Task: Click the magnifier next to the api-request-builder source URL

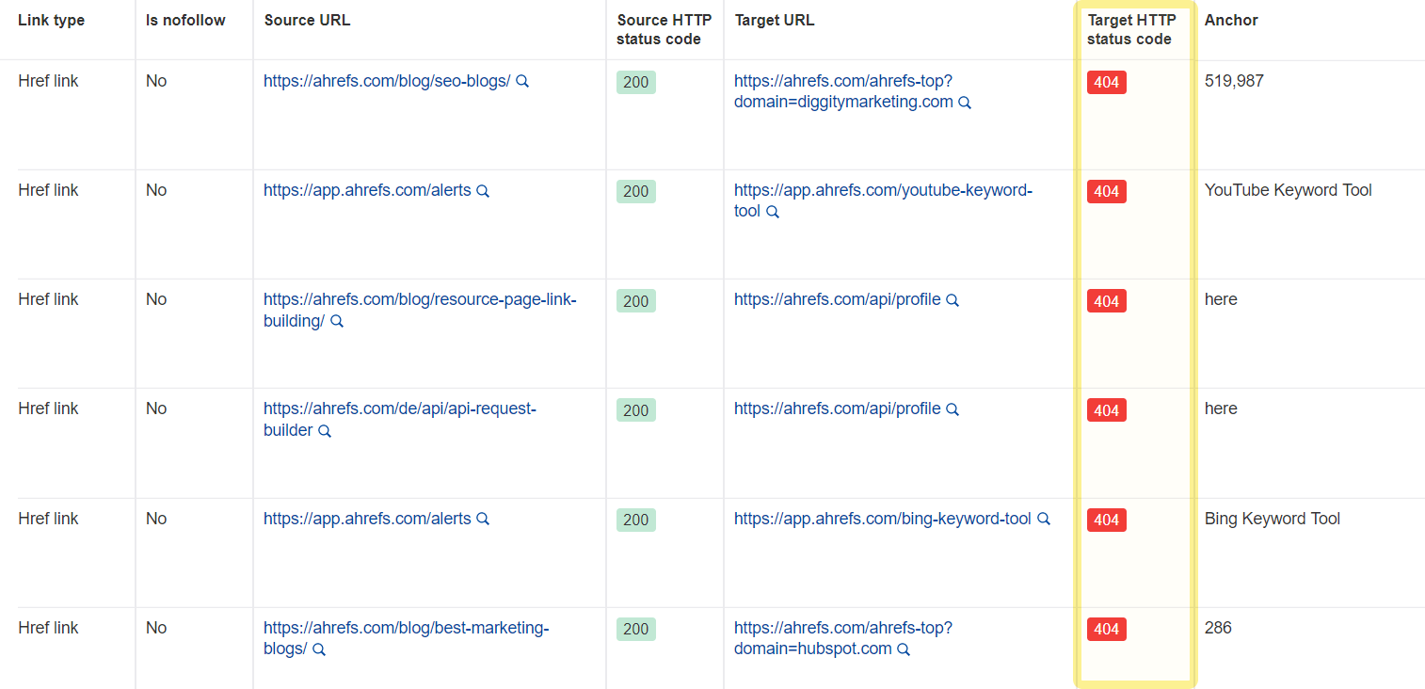Action: pos(325,430)
